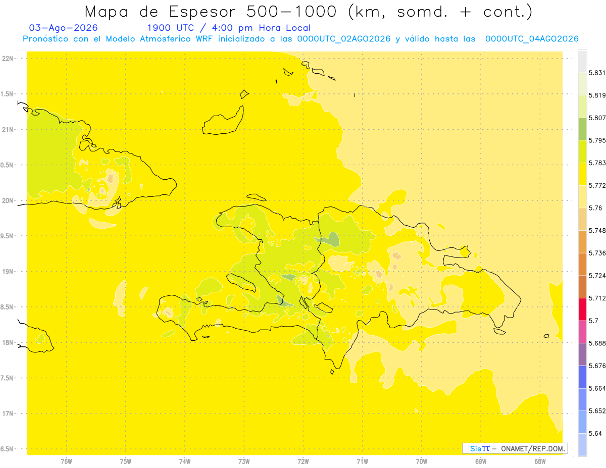Click the legend value '5.688'
The height and width of the screenshot is (468, 606).
[597, 343]
